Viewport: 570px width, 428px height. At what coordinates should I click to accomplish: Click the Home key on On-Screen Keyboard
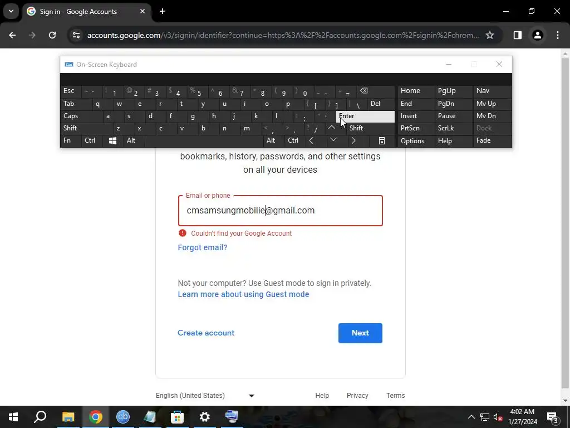[x=416, y=91]
